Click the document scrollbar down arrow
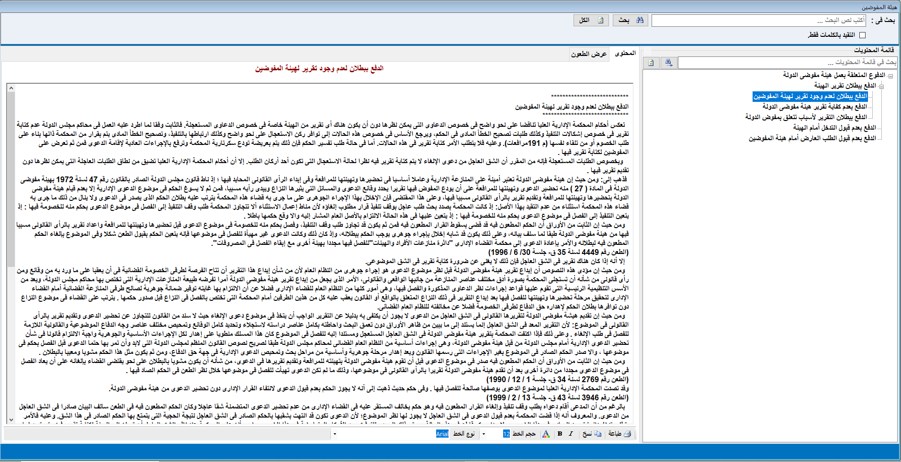901x462 pixels. pyautogui.click(x=11, y=419)
